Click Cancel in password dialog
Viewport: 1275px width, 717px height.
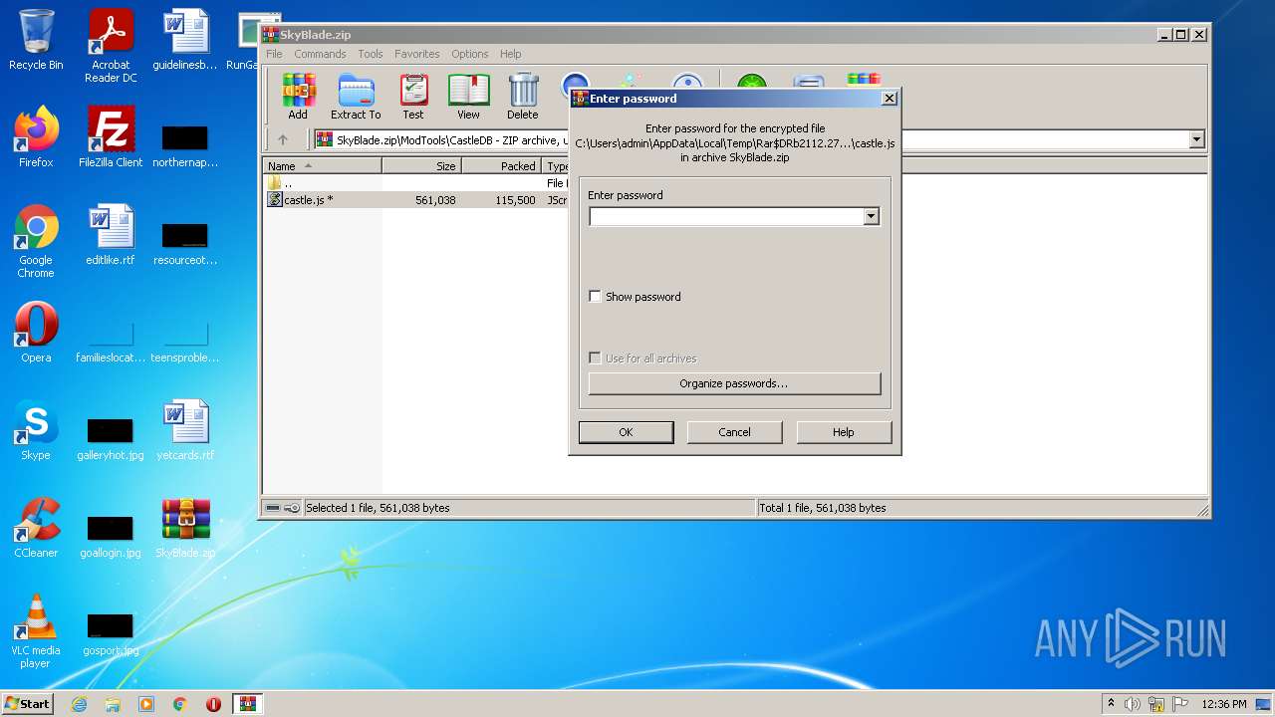point(734,432)
